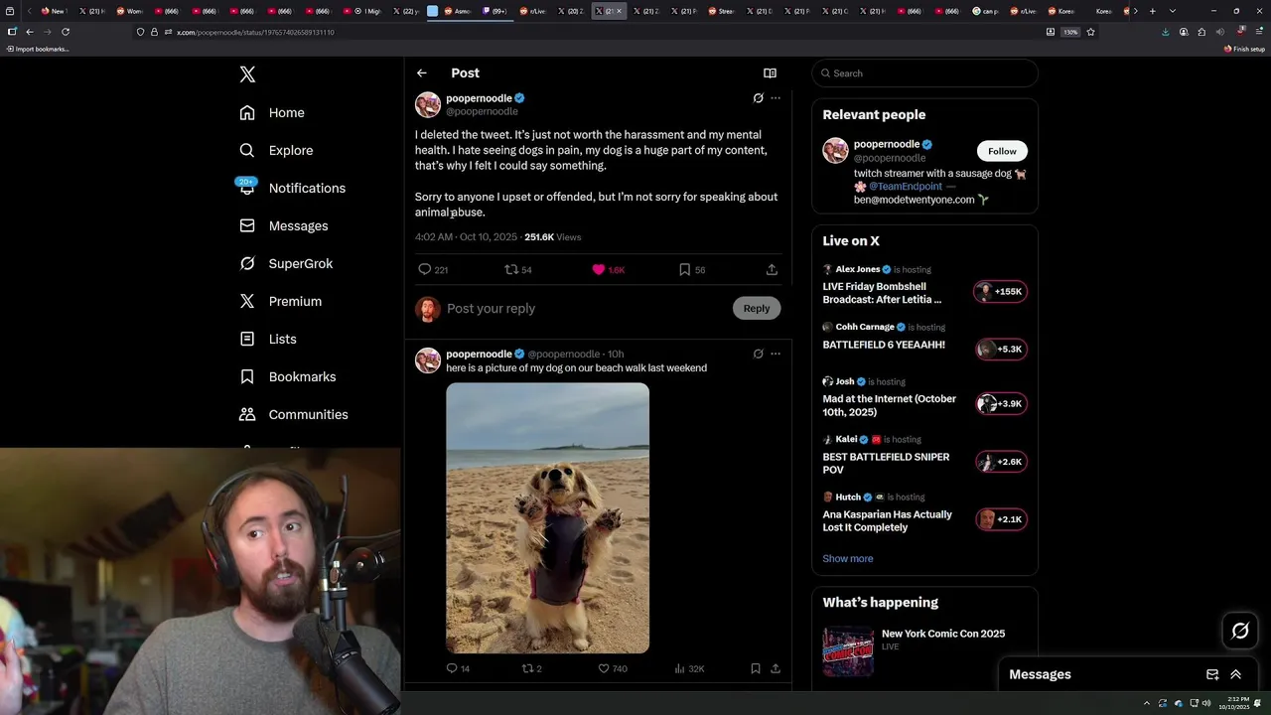Reply to dog photo tweet with 14 replies
The width and height of the screenshot is (1271, 715).
458,668
